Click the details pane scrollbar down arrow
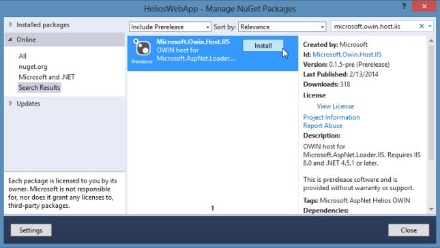The image size is (440, 248). [x=431, y=209]
